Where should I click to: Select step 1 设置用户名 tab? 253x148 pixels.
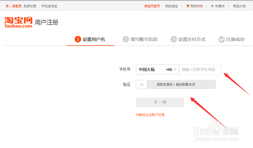tap(91, 40)
